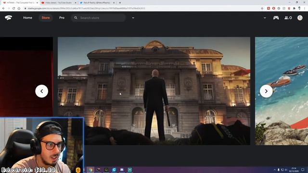Select the Store tab
The image size is (308, 173).
pyautogui.click(x=46, y=18)
